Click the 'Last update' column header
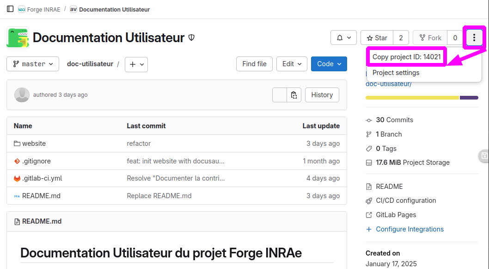This screenshot has height=269, width=489. click(321, 126)
